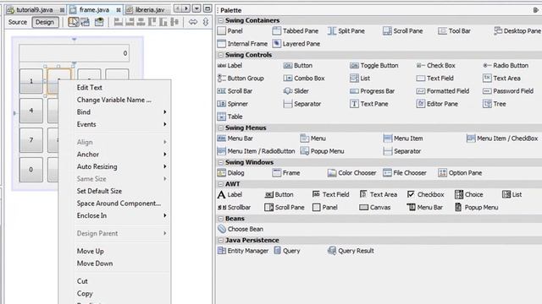This screenshot has width=542, height=304.
Task: Collapse the Swing Windows section
Action: 220,162
